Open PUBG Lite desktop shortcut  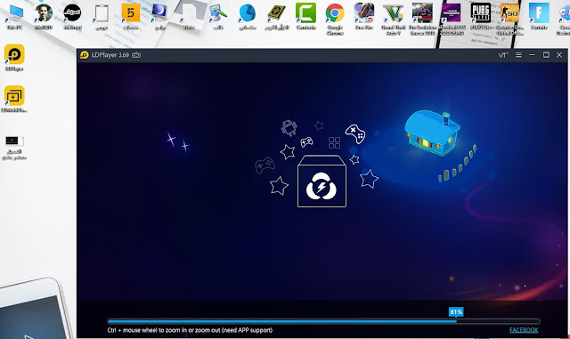(x=481, y=16)
